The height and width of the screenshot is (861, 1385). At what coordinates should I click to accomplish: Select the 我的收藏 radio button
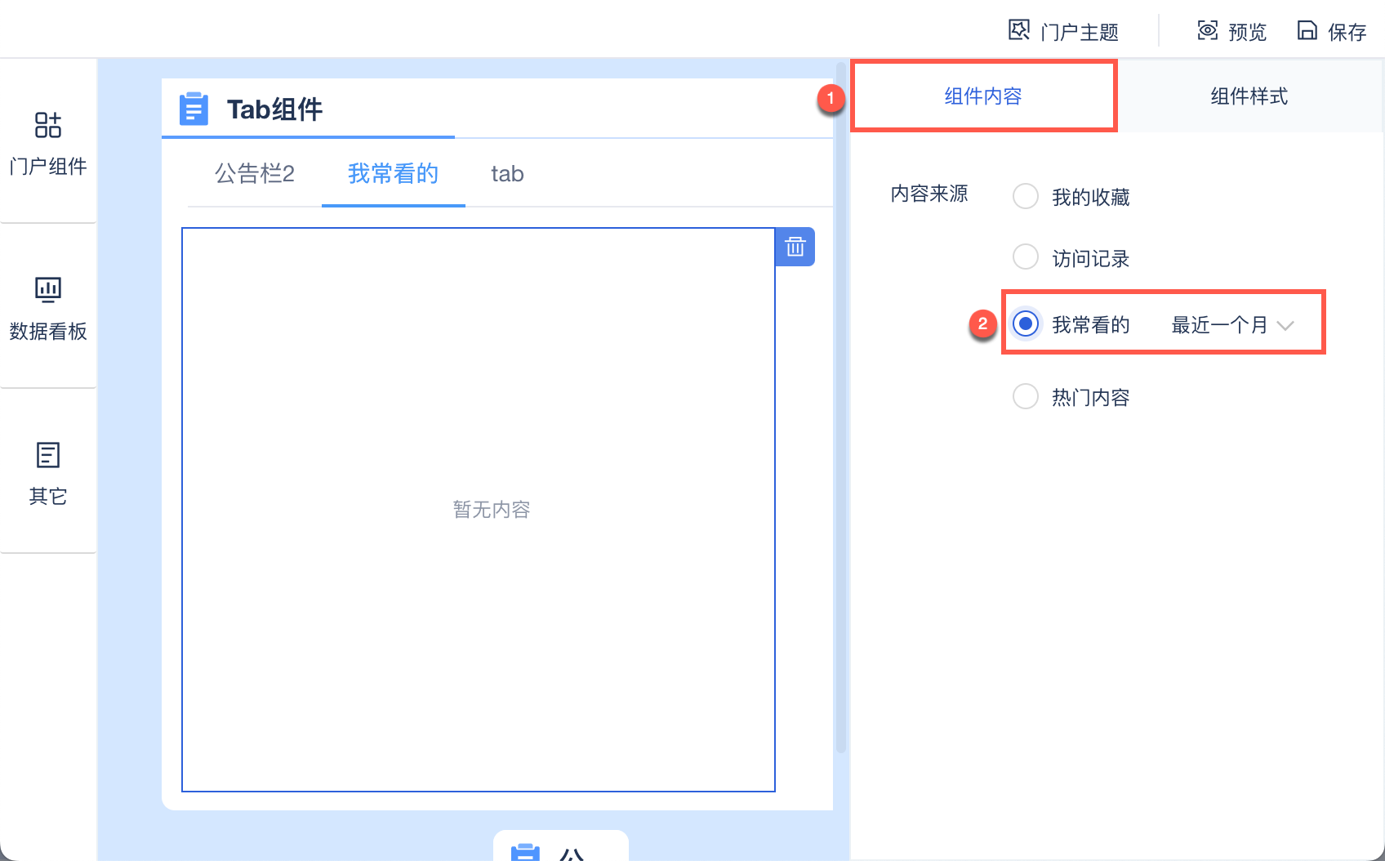1026,196
